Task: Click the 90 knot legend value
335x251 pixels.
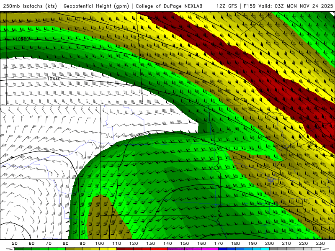Action: [x=82, y=243]
